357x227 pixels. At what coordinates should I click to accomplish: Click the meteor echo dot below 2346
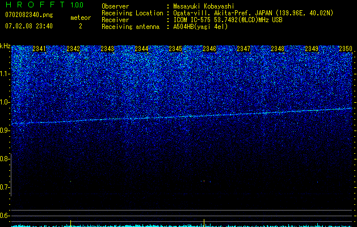[204, 181]
